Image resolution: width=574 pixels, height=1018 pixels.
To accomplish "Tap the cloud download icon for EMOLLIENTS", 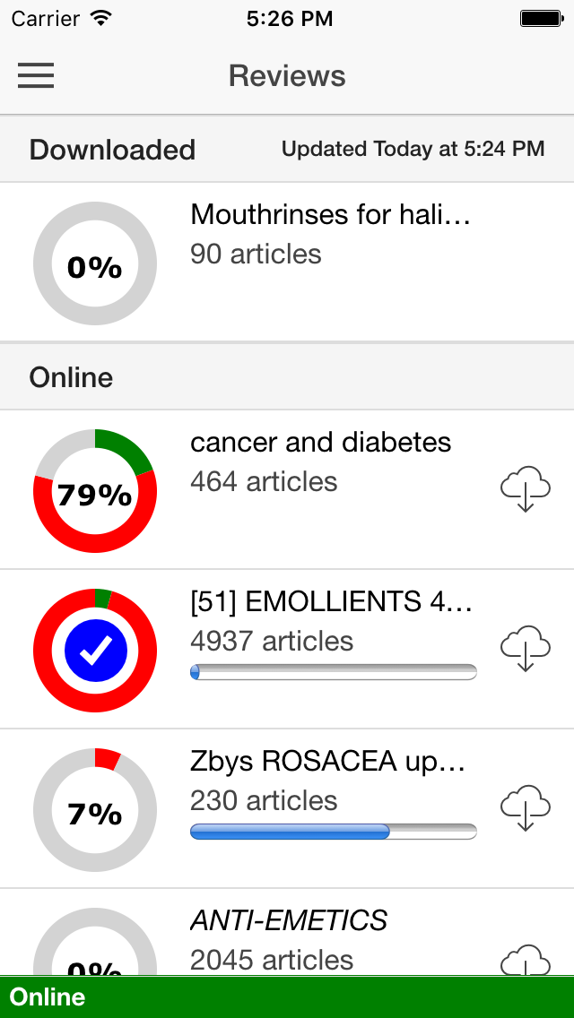I will point(526,648).
